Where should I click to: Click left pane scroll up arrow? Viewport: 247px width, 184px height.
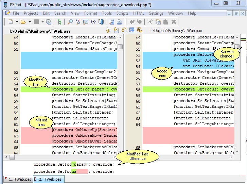coord(120,37)
